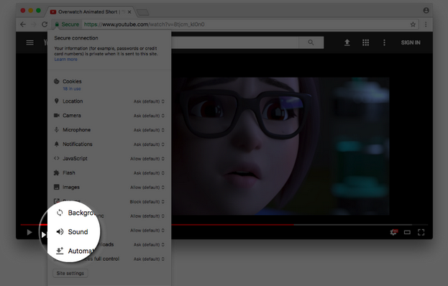Click the Sound speaker icon
This screenshot has width=448, height=286.
60,232
